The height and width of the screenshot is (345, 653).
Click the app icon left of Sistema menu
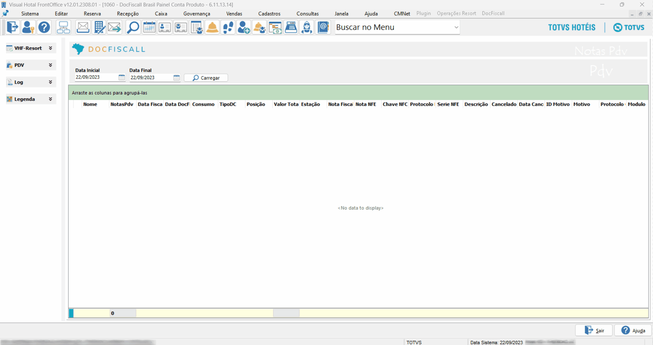pyautogui.click(x=5, y=14)
